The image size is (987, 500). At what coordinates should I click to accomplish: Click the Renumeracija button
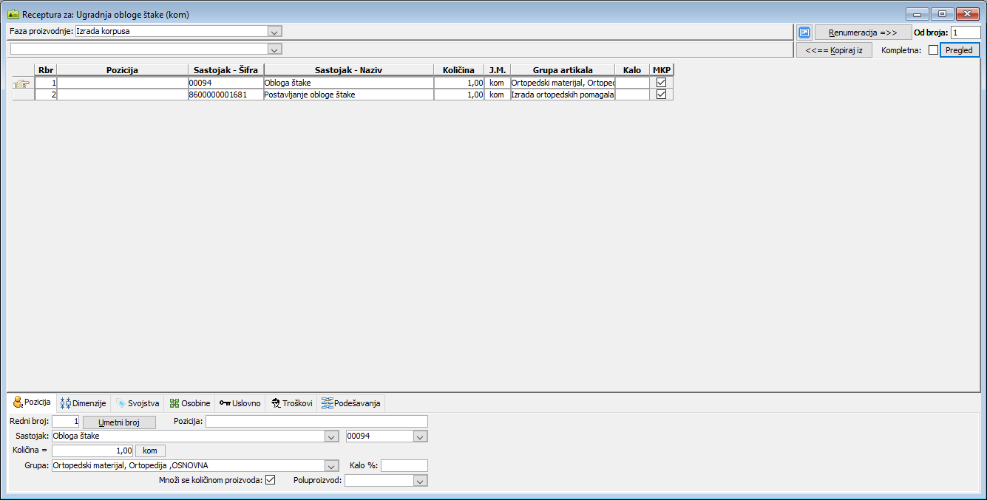(863, 32)
